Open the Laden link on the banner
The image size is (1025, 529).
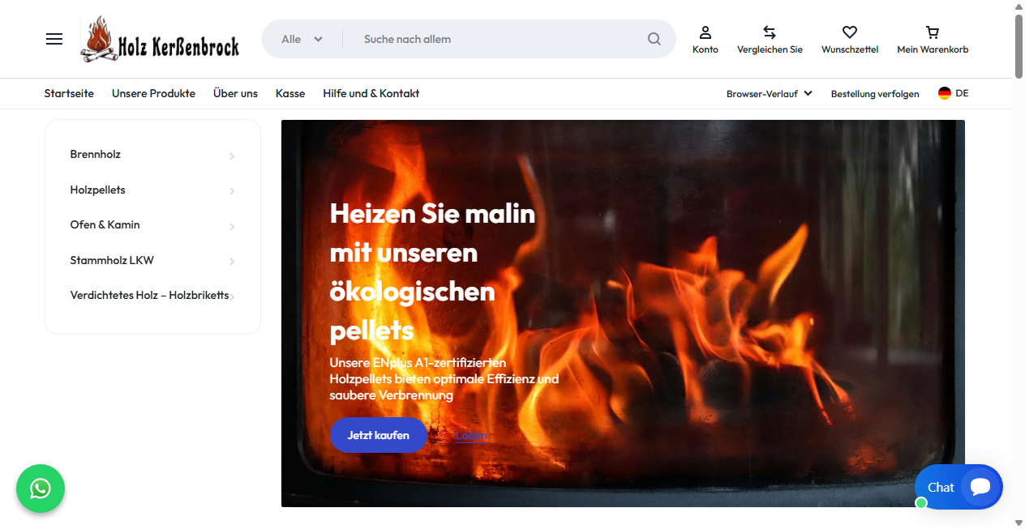tap(471, 435)
